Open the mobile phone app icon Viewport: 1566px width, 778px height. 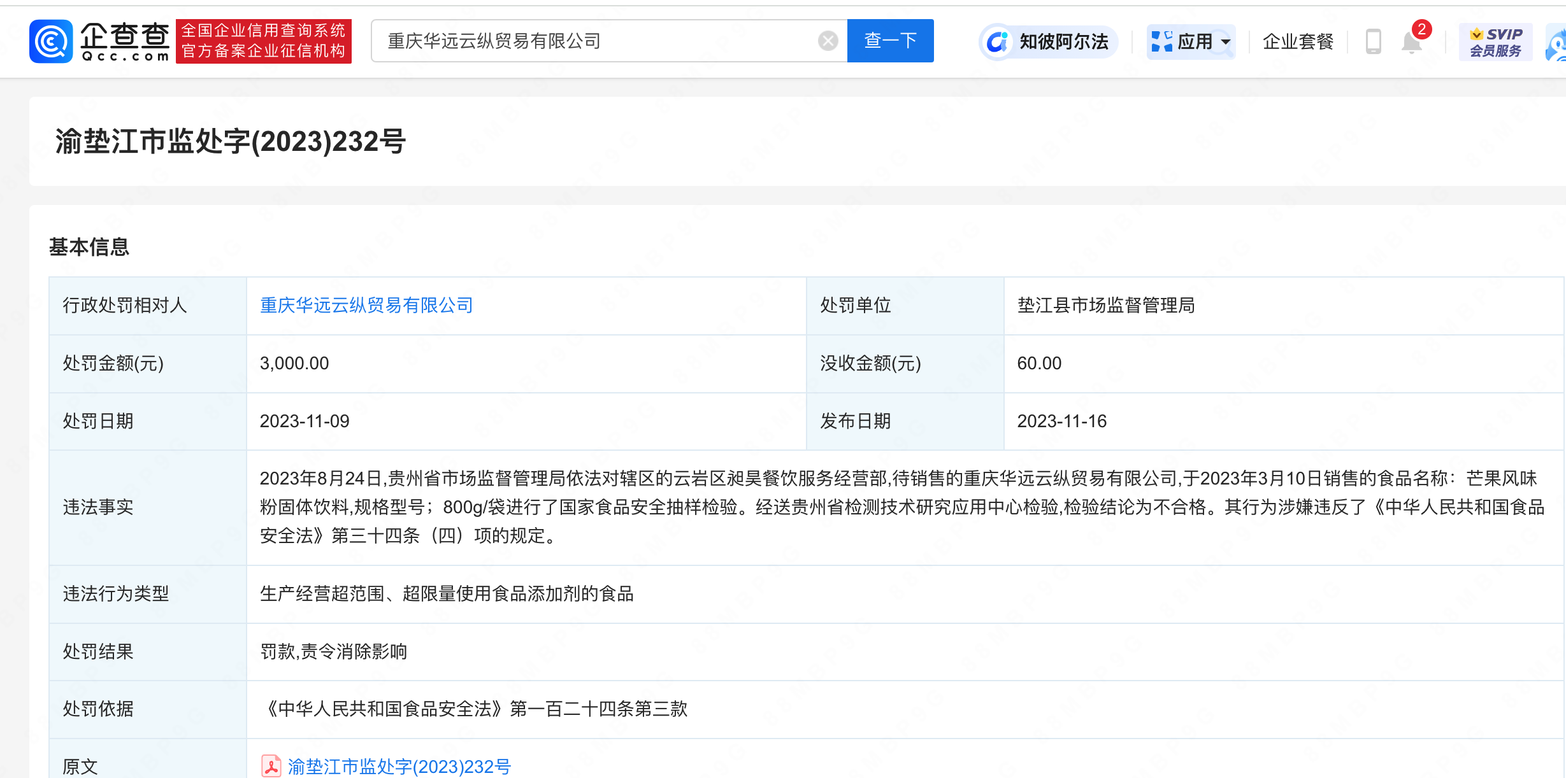[1373, 42]
